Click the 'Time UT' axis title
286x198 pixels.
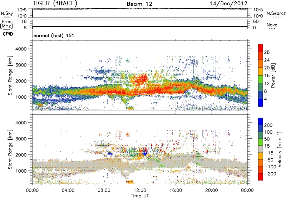point(140,196)
